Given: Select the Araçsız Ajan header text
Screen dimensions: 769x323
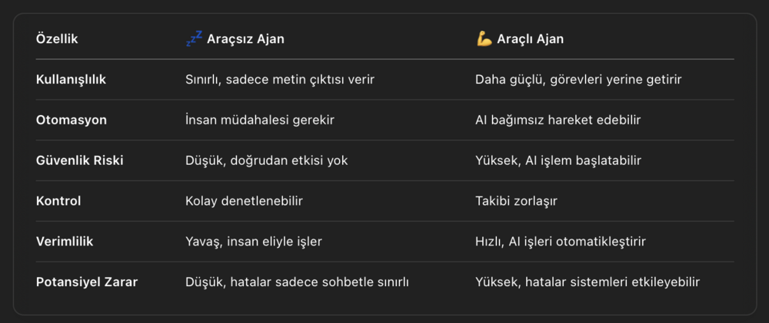Looking at the screenshot, I should pyautogui.click(x=245, y=39).
